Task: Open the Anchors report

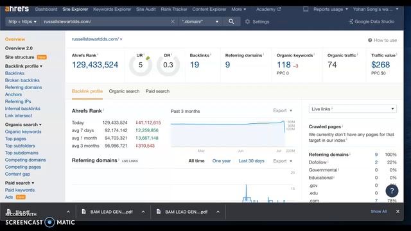Action: coord(13,94)
